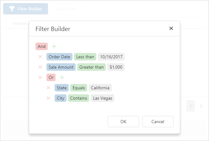Screen dimensions: 209x141
Task: Open the Greater than operator menu
Action: (91, 67)
